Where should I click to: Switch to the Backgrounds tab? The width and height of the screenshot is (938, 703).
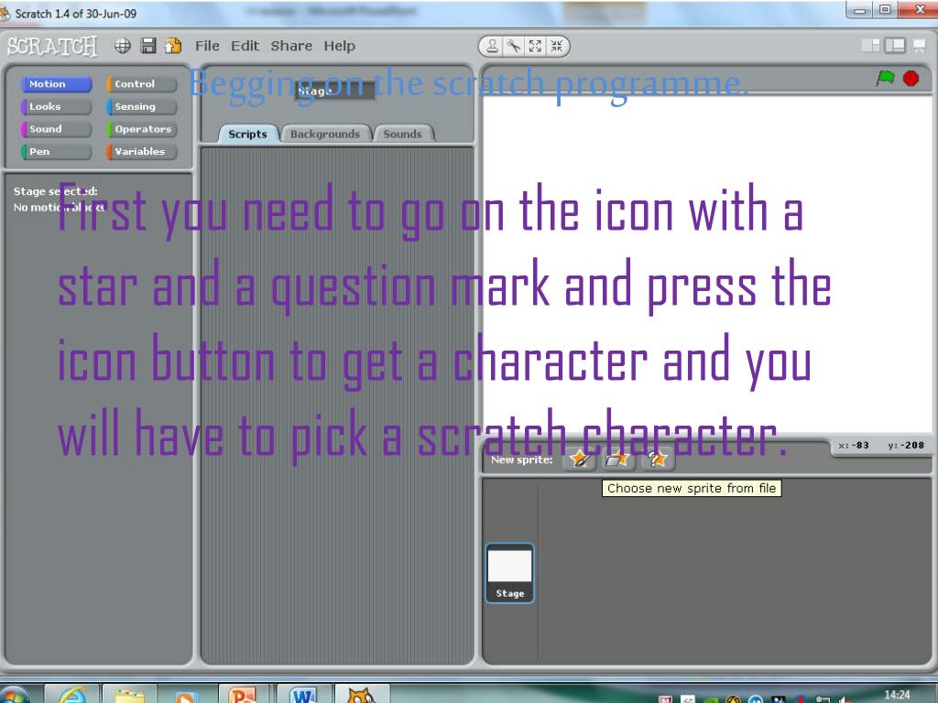(x=325, y=134)
